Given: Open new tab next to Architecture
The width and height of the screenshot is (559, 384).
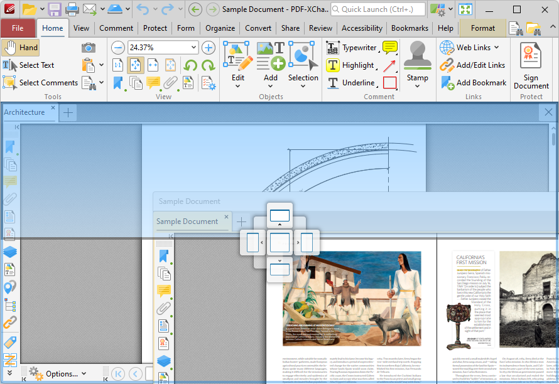Looking at the screenshot, I should tap(68, 113).
